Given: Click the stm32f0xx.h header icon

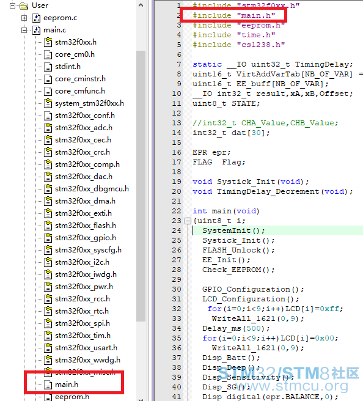Looking at the screenshot, I should 48,42.
